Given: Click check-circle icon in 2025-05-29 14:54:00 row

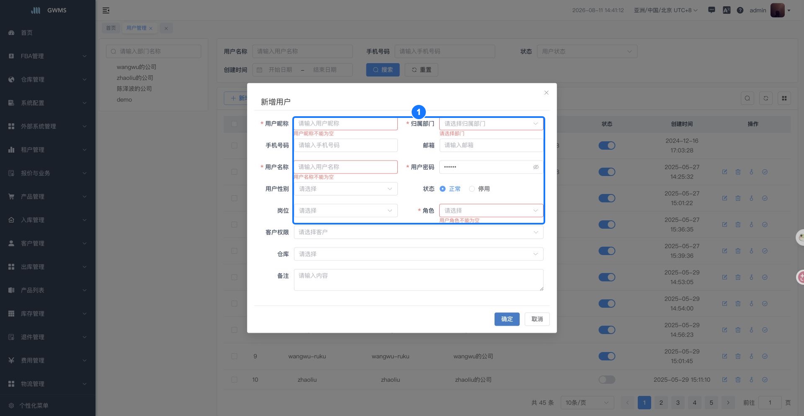Looking at the screenshot, I should [765, 304].
